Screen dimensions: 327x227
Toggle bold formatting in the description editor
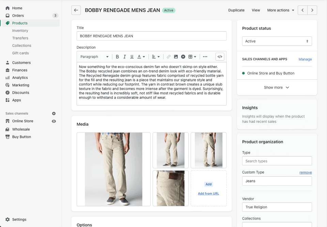pyautogui.click(x=117, y=56)
